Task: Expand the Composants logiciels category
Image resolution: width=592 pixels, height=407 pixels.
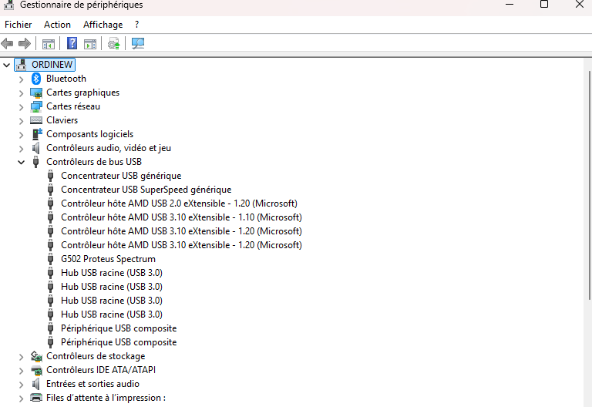Action: coord(21,135)
